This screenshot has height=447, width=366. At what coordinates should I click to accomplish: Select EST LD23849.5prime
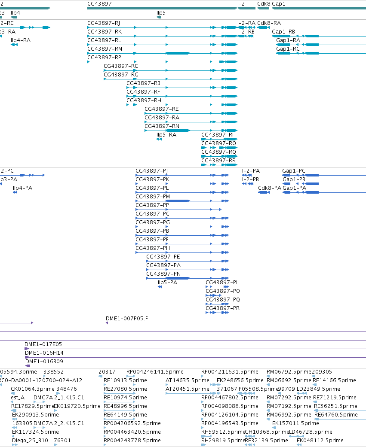tap(318, 389)
